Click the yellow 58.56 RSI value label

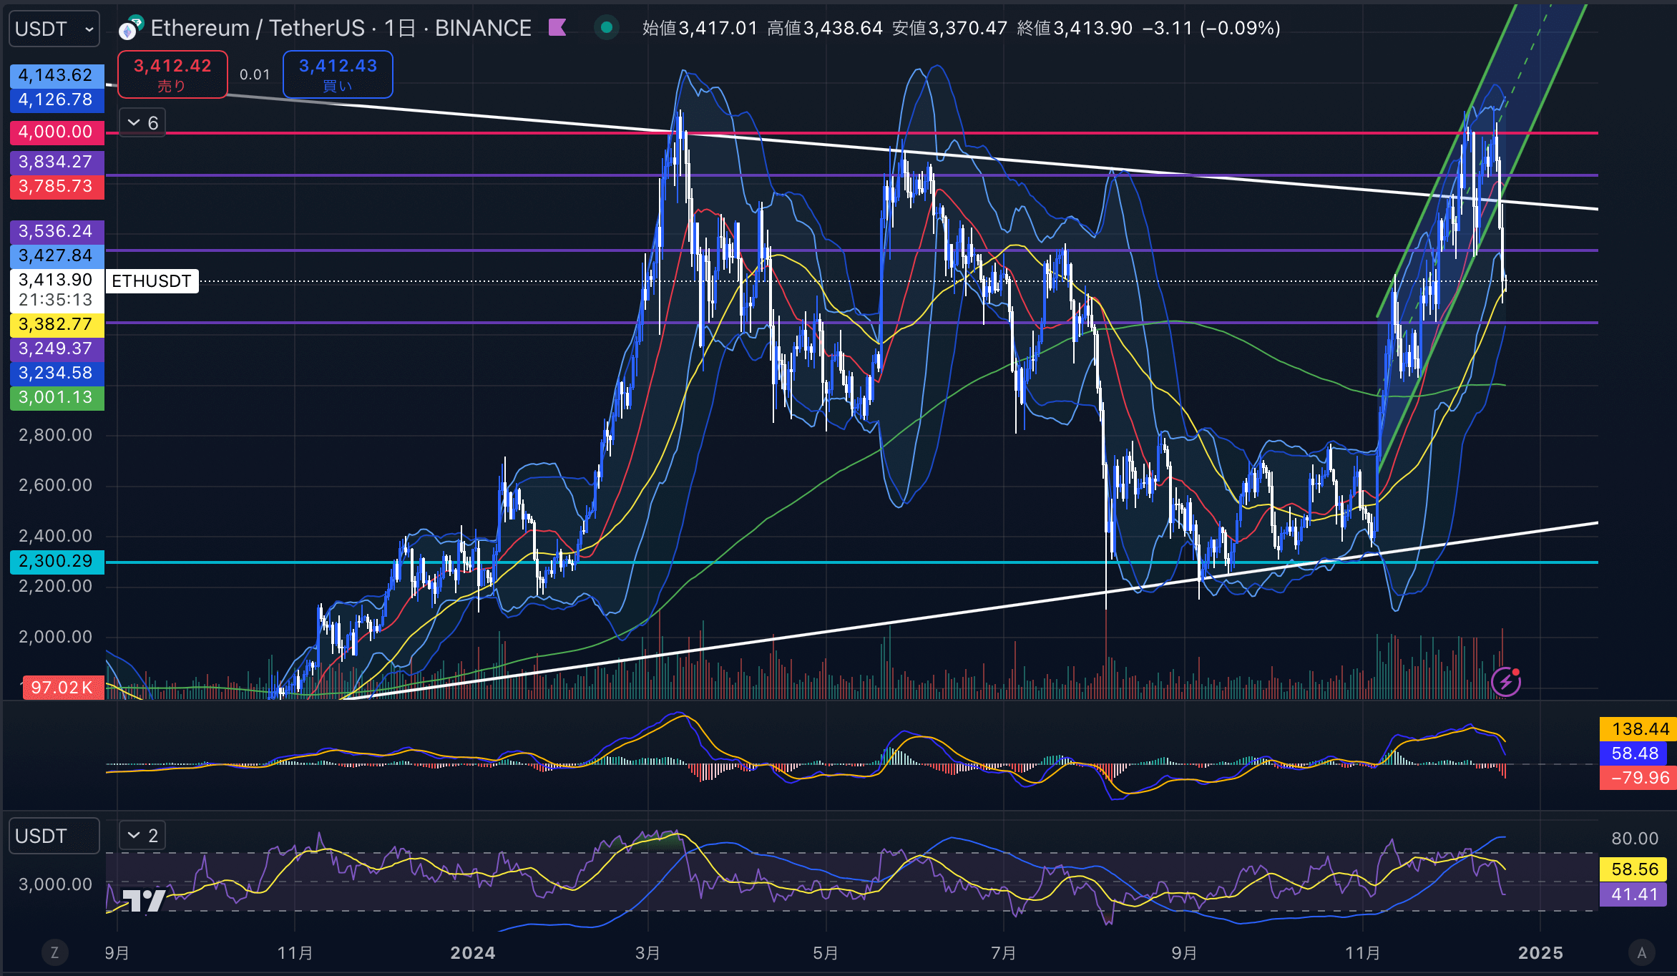(1635, 869)
